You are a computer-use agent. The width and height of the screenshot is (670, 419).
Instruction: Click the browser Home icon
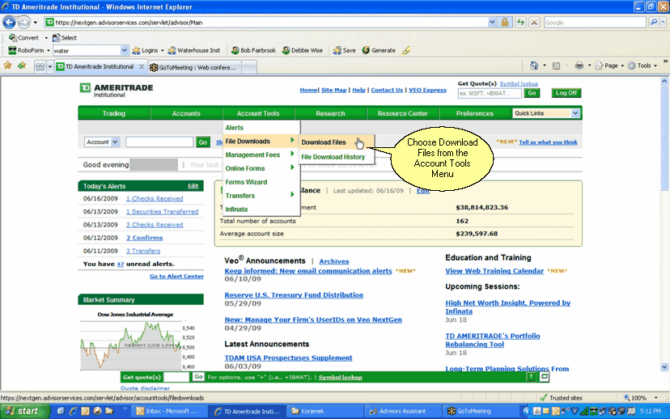click(x=534, y=66)
